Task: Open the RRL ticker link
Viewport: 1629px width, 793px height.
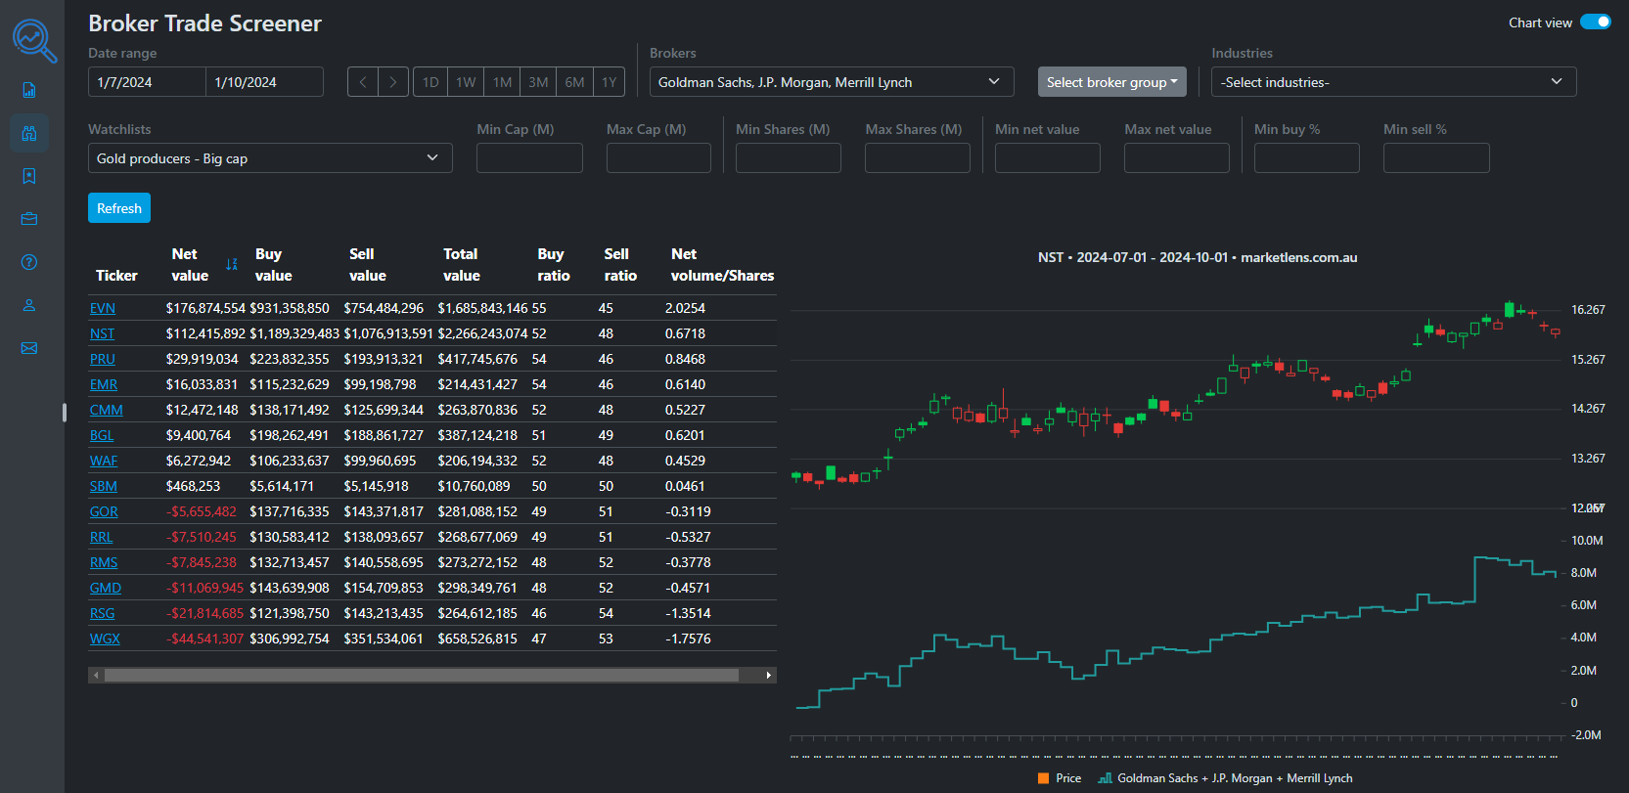Action: 101,537
